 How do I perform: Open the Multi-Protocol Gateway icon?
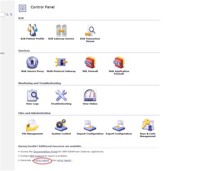61,62
